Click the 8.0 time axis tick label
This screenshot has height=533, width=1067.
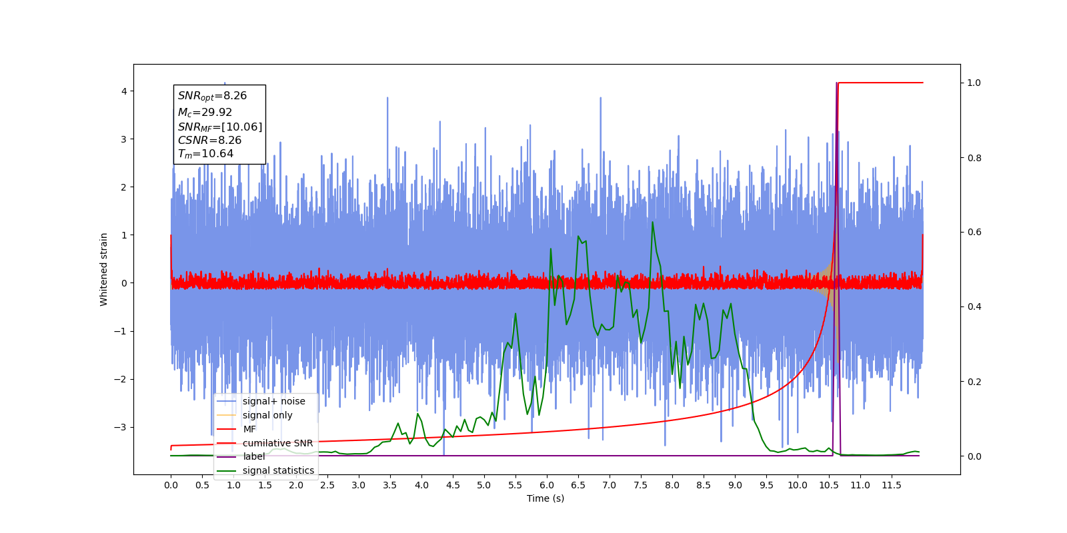click(x=672, y=485)
